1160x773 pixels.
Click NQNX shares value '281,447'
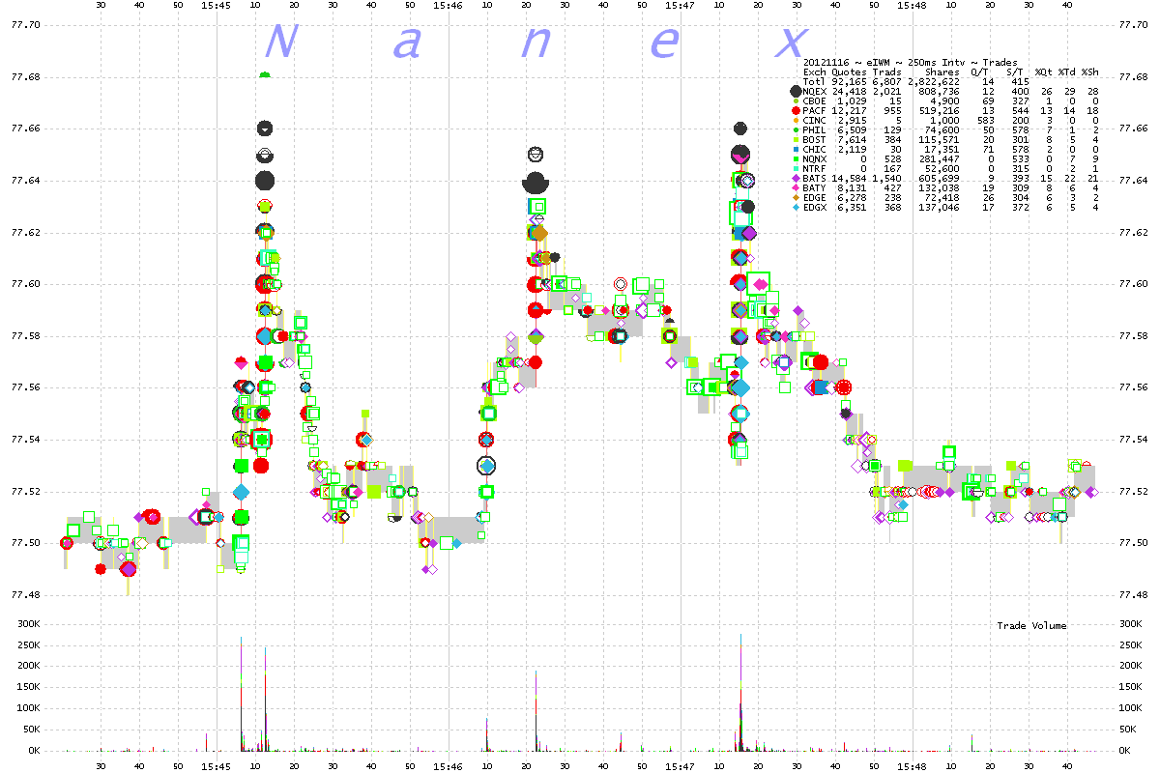pyautogui.click(x=939, y=158)
